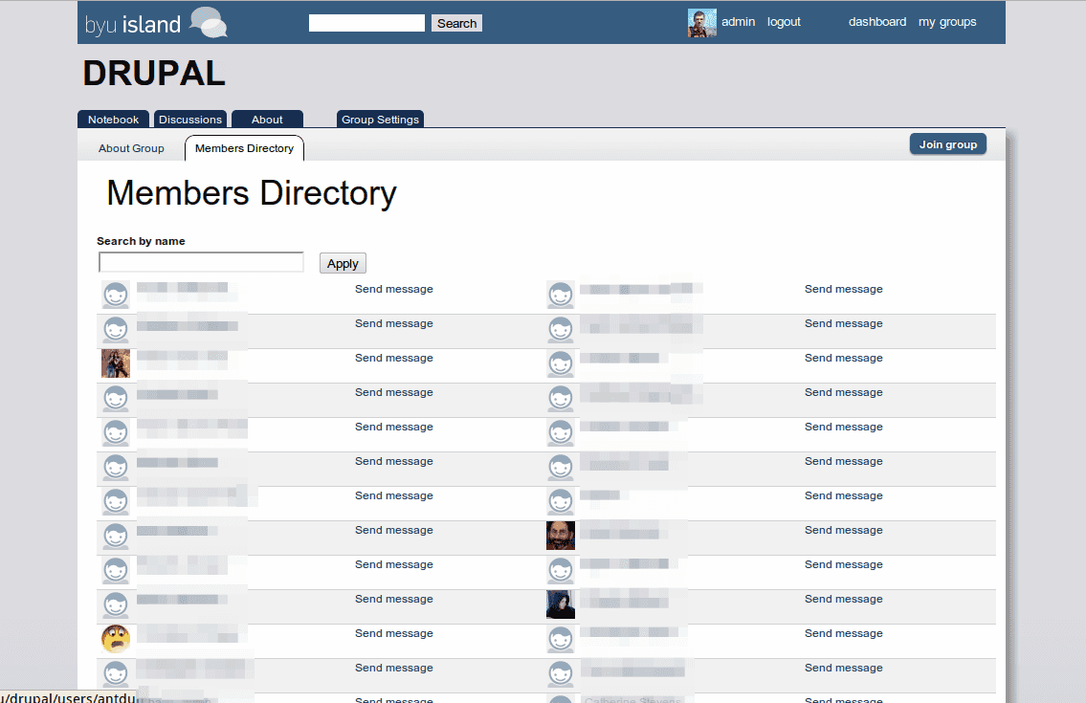
Task: Open the bearded man member avatar
Action: (561, 536)
